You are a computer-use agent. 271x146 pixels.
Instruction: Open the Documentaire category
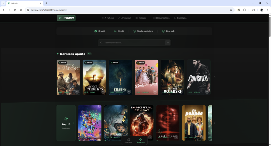pos(161,18)
